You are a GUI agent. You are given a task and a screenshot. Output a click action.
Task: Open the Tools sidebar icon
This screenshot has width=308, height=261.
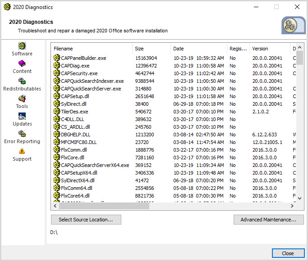coord(22,99)
